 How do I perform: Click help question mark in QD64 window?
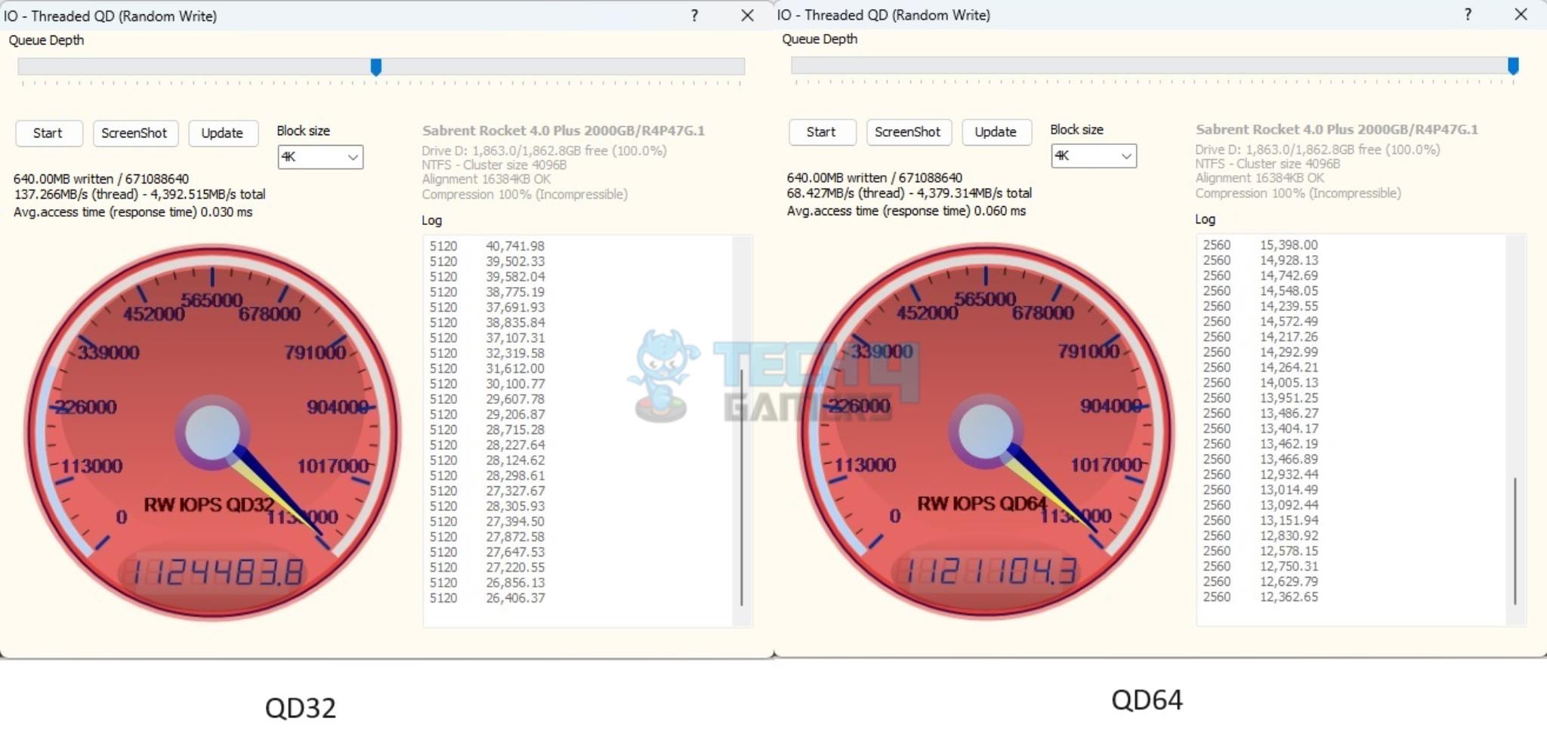point(1468,14)
